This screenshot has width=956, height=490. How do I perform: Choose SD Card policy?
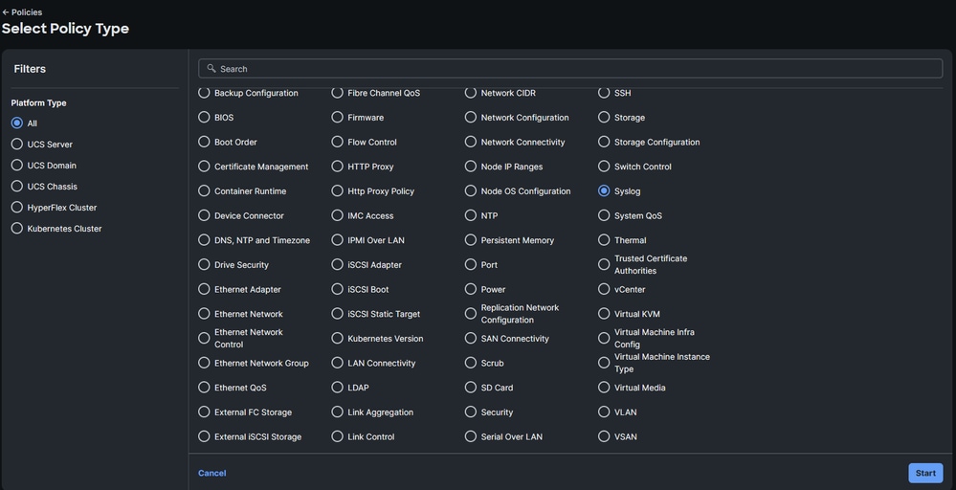coord(471,387)
